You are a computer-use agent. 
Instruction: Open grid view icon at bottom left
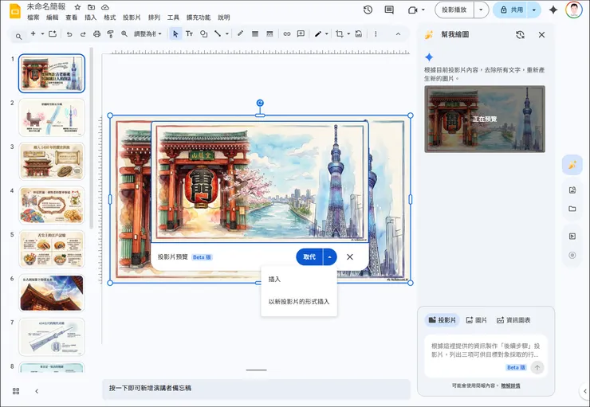click(16, 391)
